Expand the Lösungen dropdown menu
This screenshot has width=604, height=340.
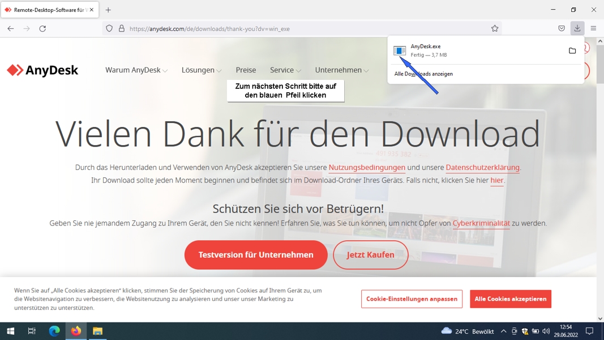pos(201,70)
